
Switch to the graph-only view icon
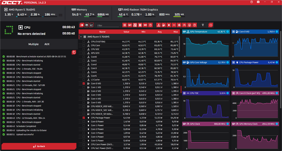[x=92, y=25]
